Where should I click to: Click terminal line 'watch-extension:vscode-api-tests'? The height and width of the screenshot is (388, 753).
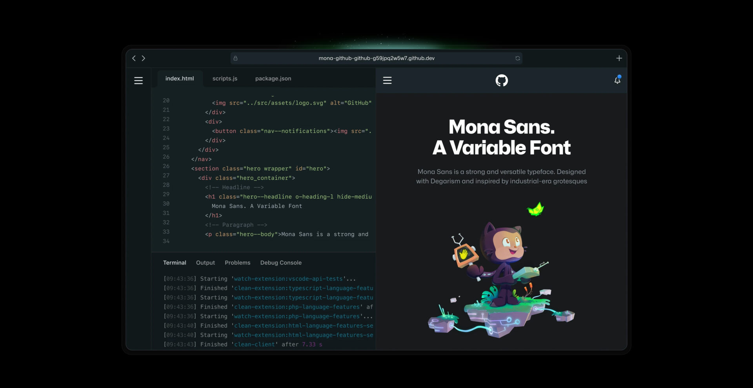click(x=260, y=279)
